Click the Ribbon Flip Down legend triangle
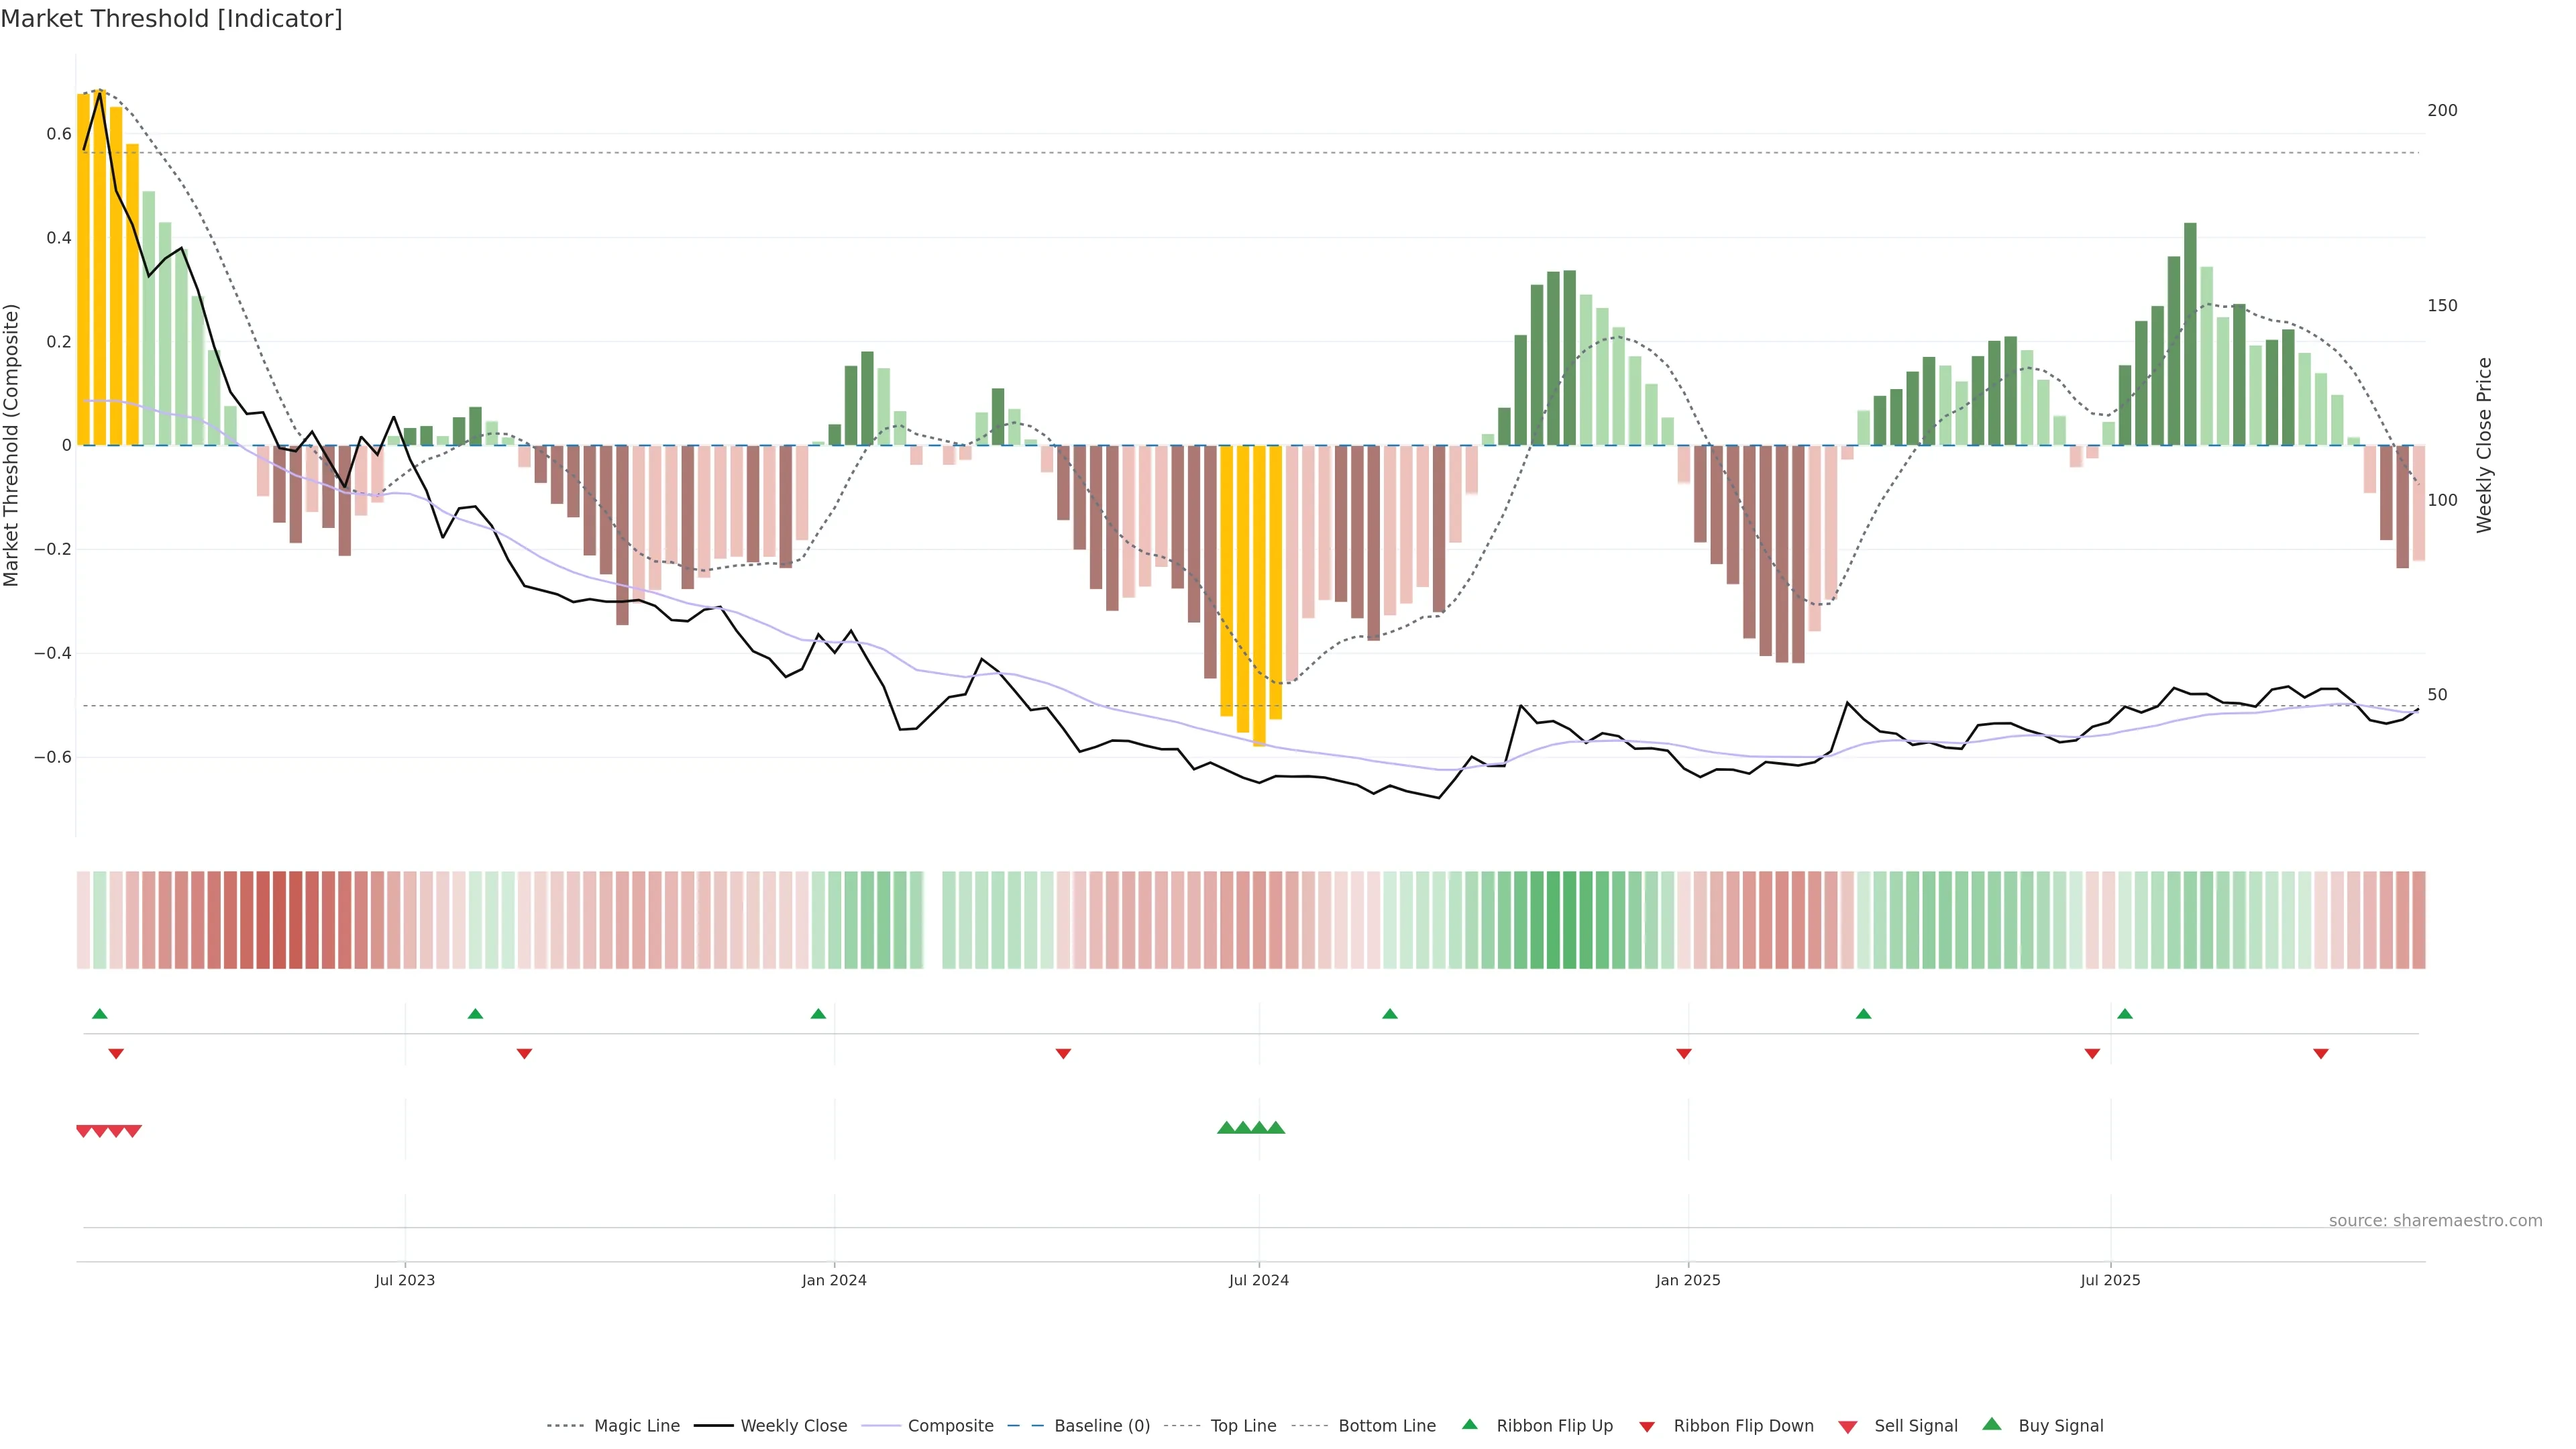 [x=1647, y=1426]
